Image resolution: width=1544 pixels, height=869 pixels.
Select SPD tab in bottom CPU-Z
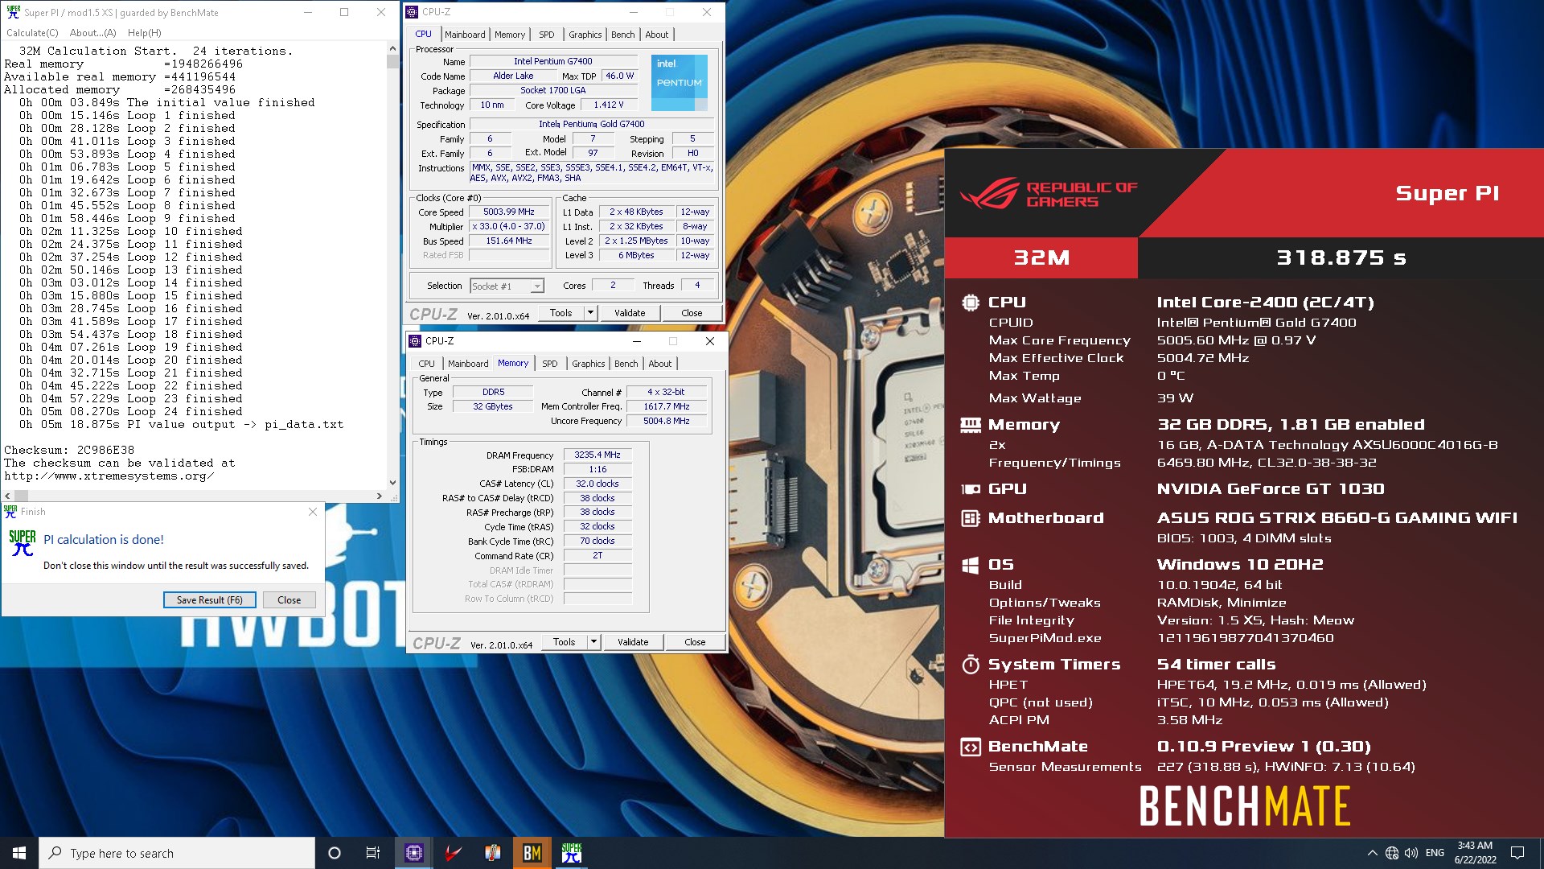pyautogui.click(x=550, y=364)
